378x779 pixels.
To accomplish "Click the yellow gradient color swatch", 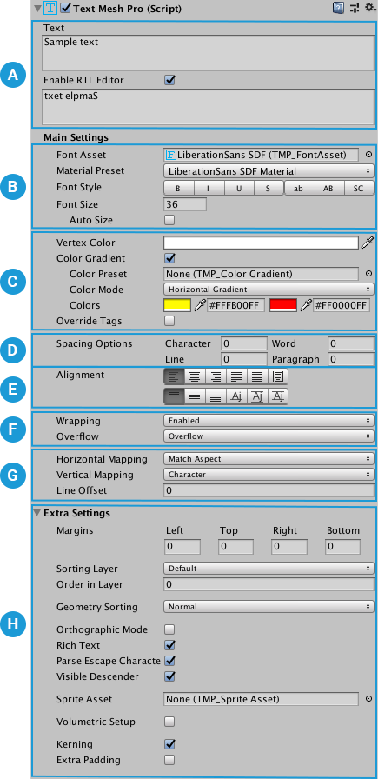I will point(177,305).
